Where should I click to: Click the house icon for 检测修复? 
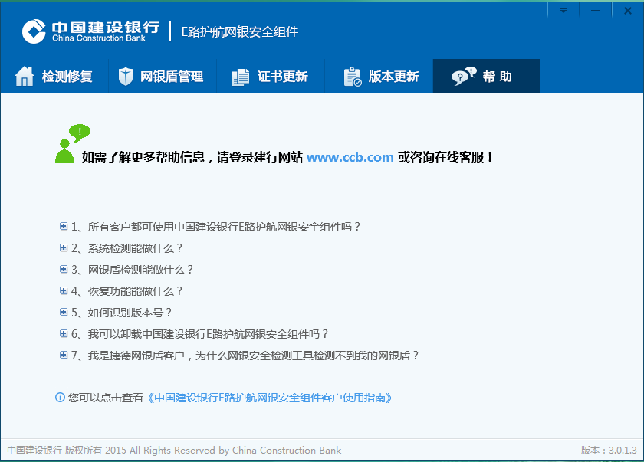click(x=25, y=77)
